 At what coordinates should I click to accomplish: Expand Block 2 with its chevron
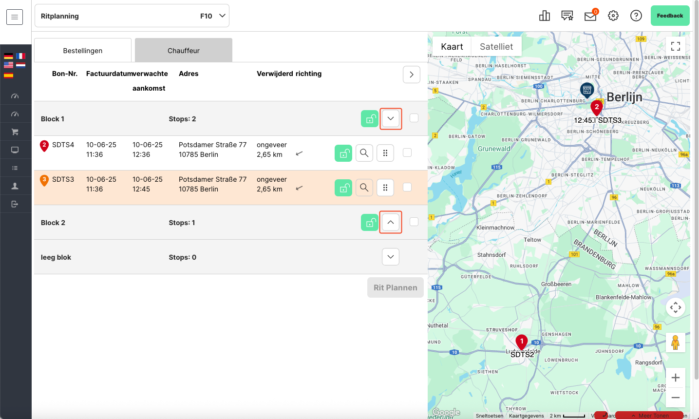coord(391,222)
